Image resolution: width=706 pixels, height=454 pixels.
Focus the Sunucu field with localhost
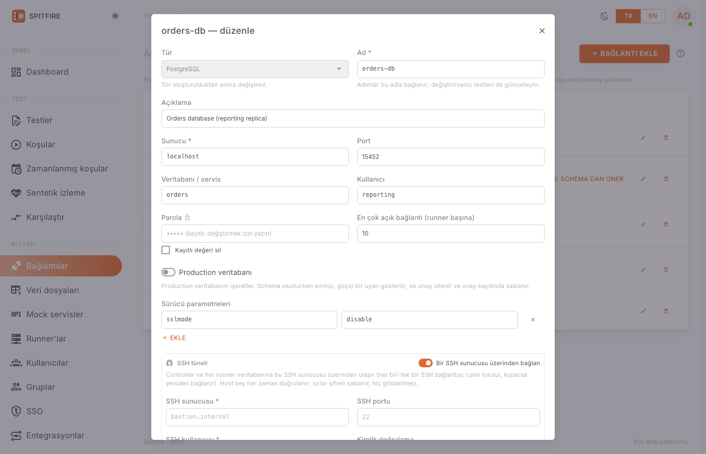255,157
